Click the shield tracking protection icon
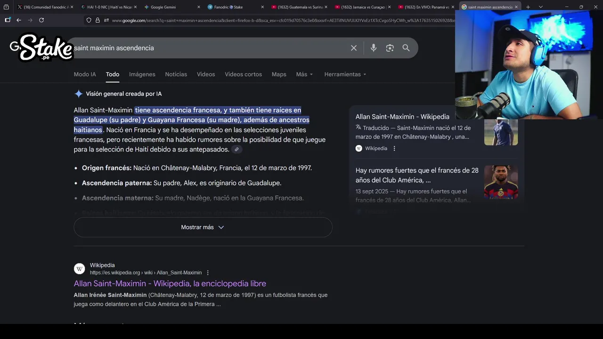603x339 pixels. (89, 20)
